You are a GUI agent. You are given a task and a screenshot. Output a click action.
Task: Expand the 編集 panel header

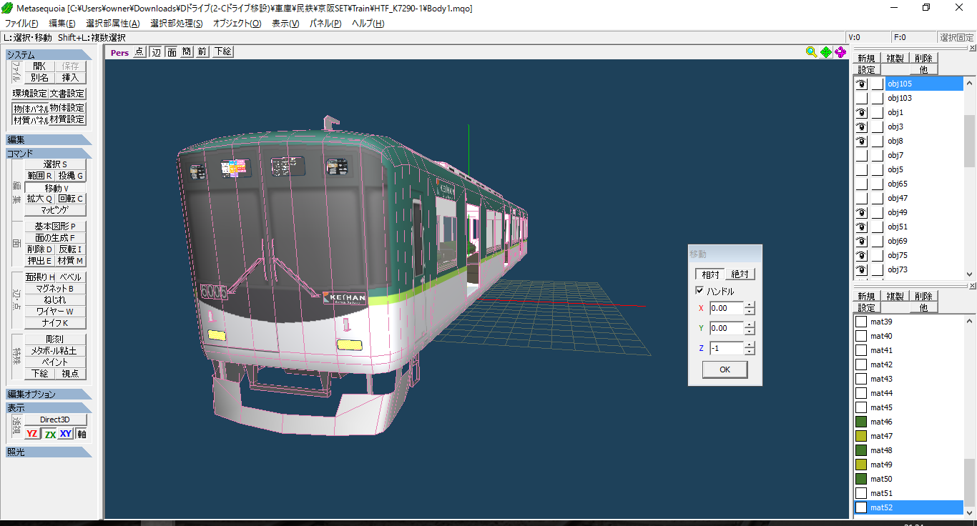click(49, 140)
